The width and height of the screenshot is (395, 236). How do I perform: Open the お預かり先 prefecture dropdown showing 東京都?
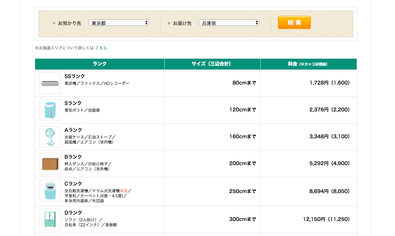click(119, 23)
